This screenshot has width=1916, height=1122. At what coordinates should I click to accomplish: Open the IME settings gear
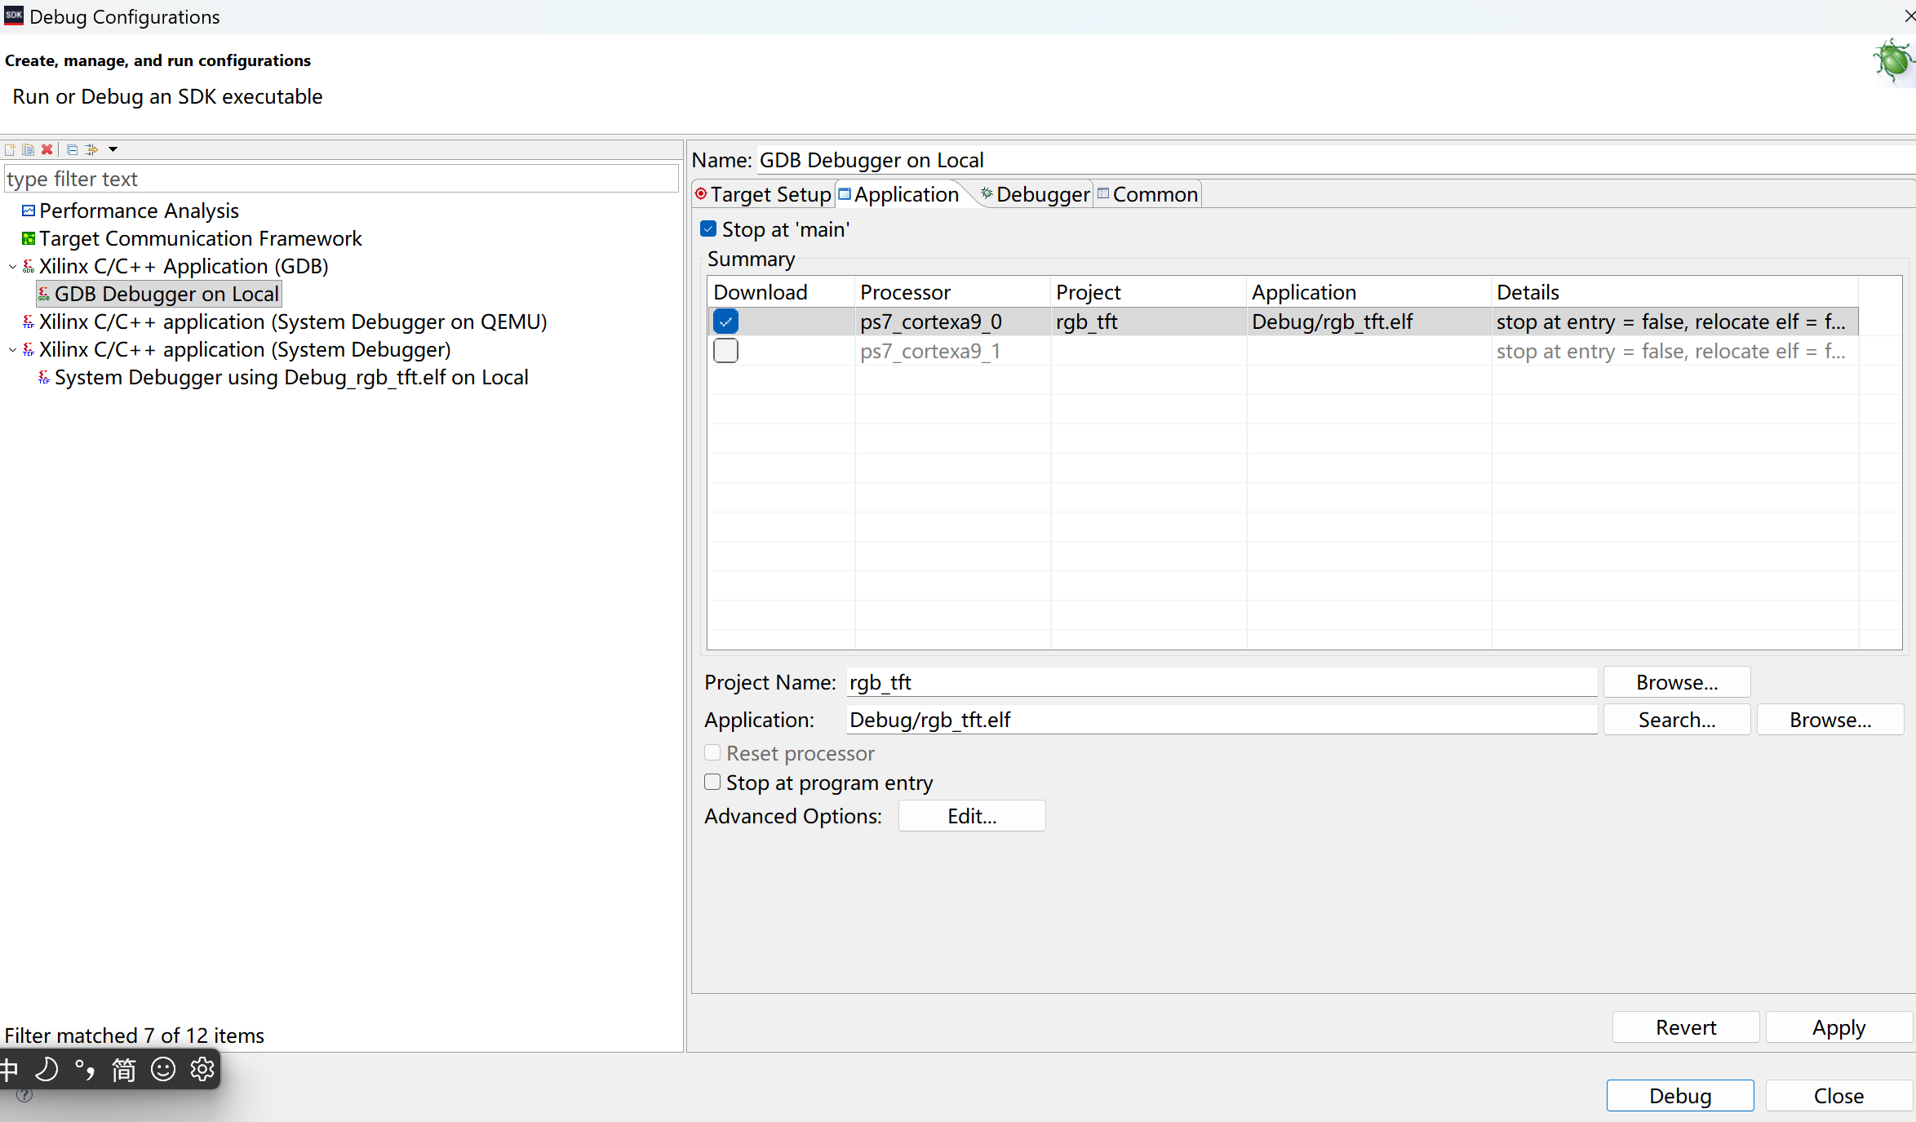202,1069
